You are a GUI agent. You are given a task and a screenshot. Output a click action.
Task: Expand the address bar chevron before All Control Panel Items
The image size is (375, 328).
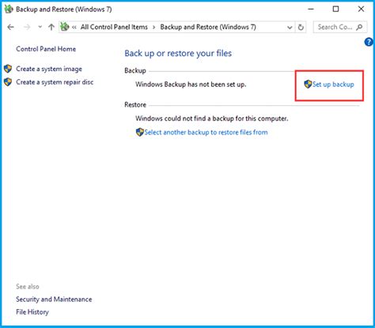(74, 27)
